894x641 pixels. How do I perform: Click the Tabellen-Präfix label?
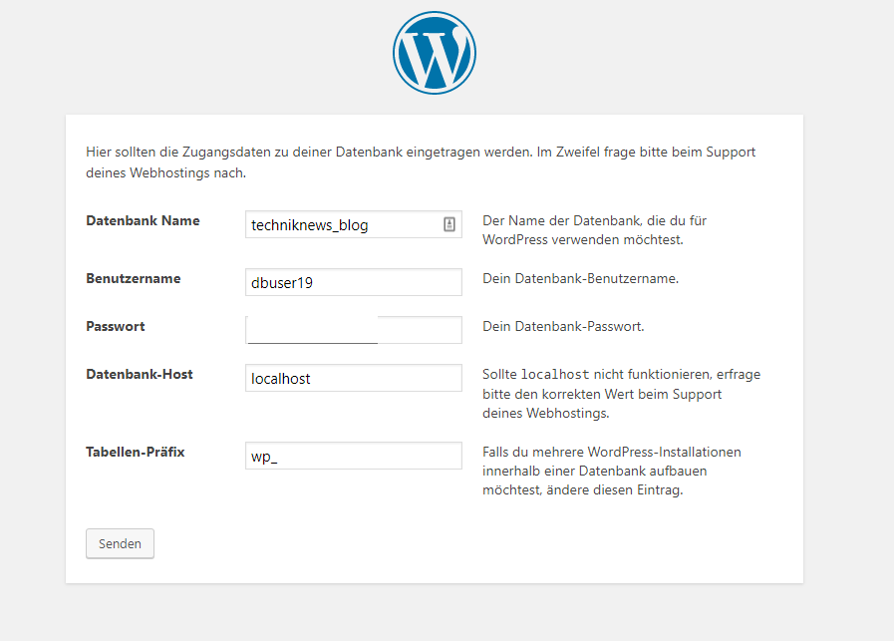pos(136,452)
